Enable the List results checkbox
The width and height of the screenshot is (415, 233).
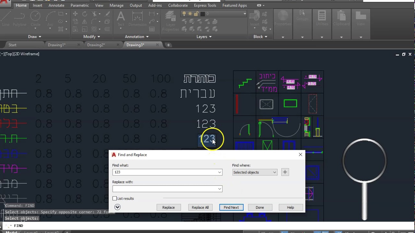[x=114, y=198]
